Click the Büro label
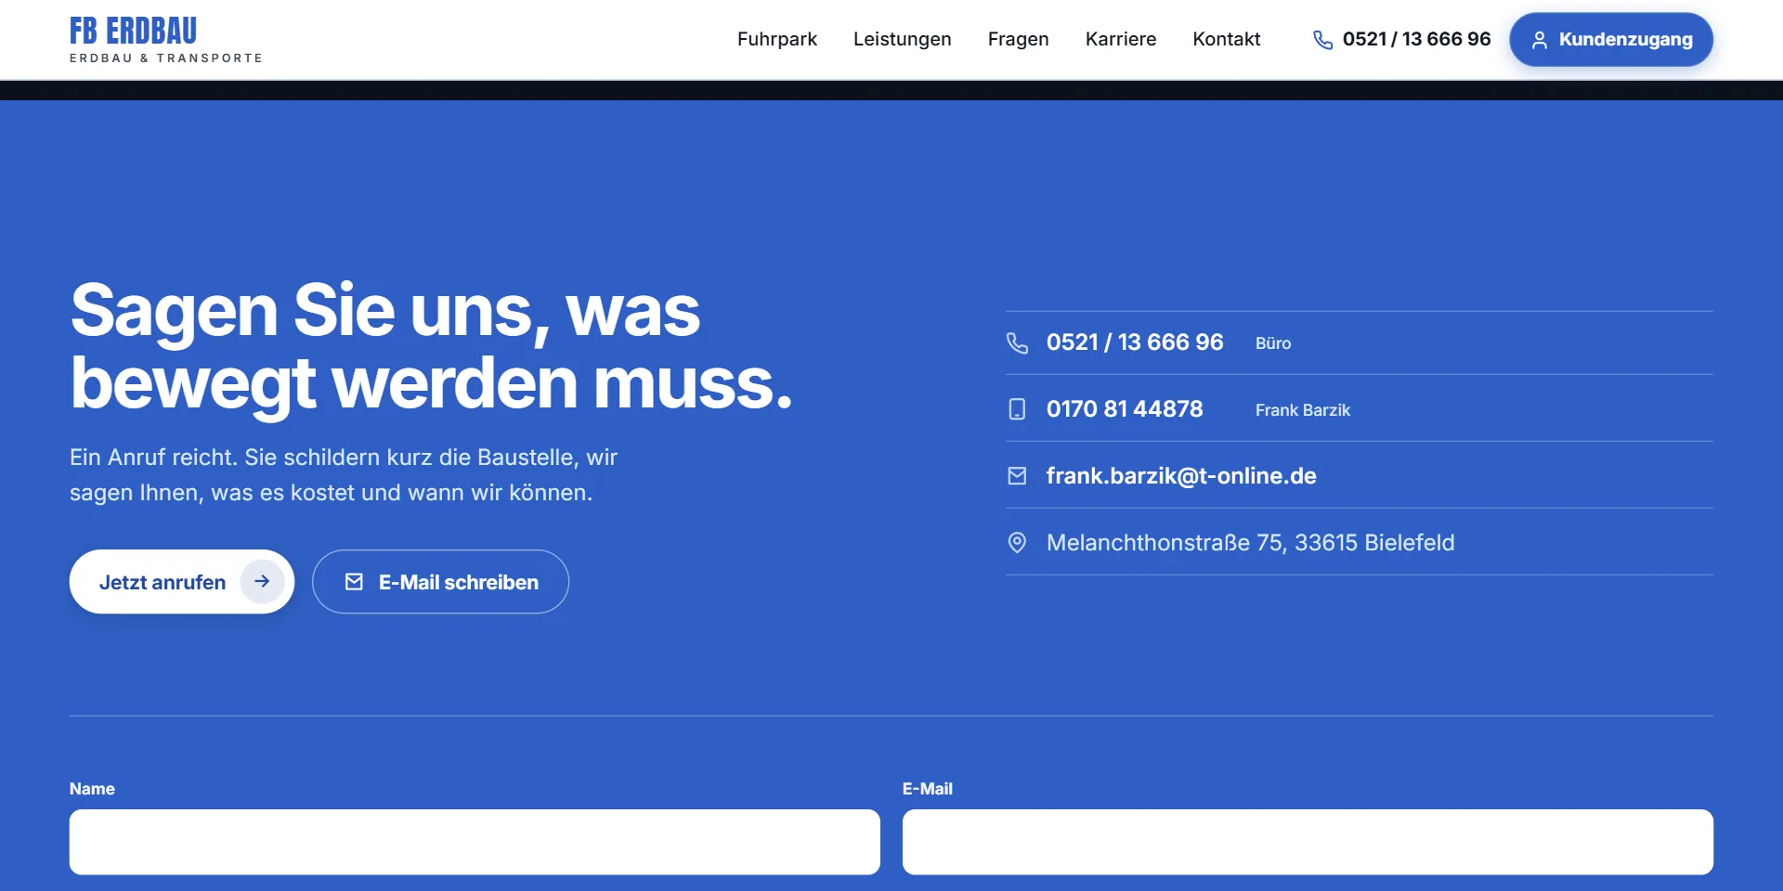Screen dimensions: 1783x891 click(1273, 343)
